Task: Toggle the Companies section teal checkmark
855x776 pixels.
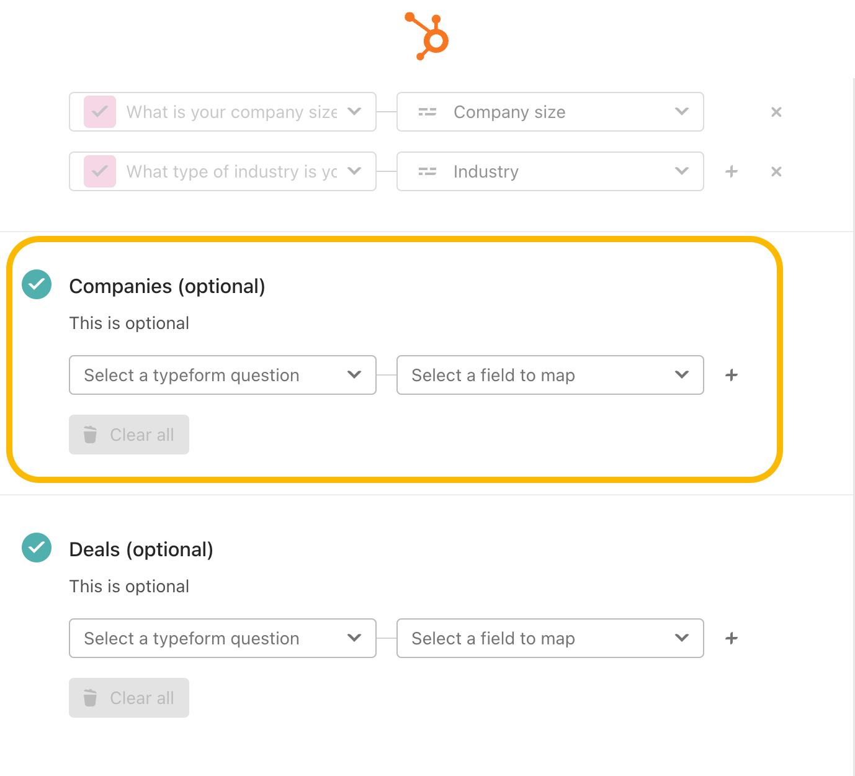Action: point(37,284)
